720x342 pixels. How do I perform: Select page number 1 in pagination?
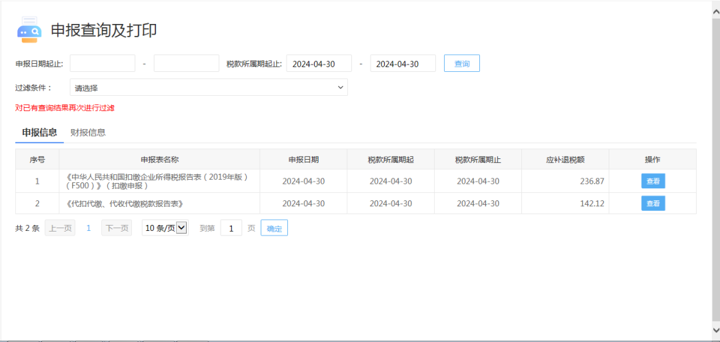point(89,228)
